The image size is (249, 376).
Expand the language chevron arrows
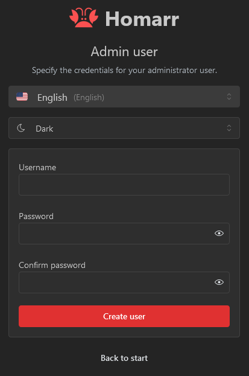pos(229,97)
